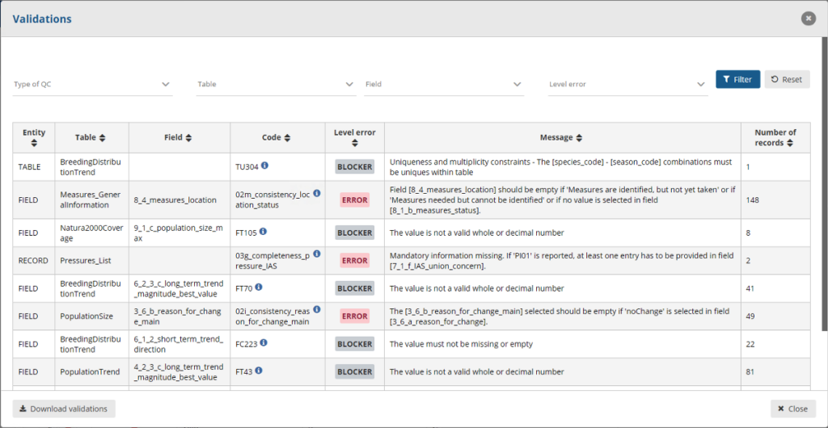Click info icon beside FC223 code
The height and width of the screenshot is (428, 828).
tap(264, 343)
